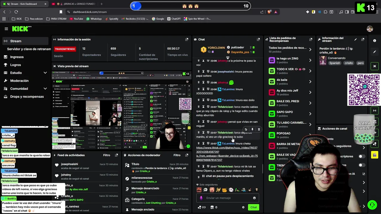
Task: Click the hourglass timeout icon on johstny's 23:07 message
Action: (x=203, y=122)
